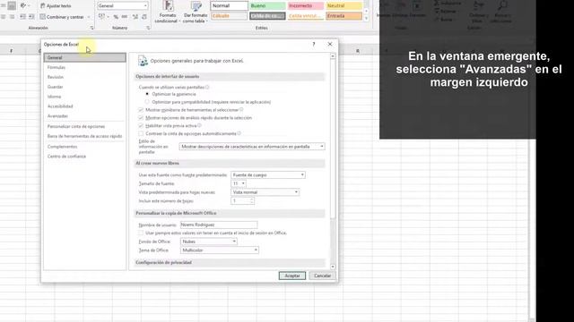Apply the Entrada cell style

[344, 16]
